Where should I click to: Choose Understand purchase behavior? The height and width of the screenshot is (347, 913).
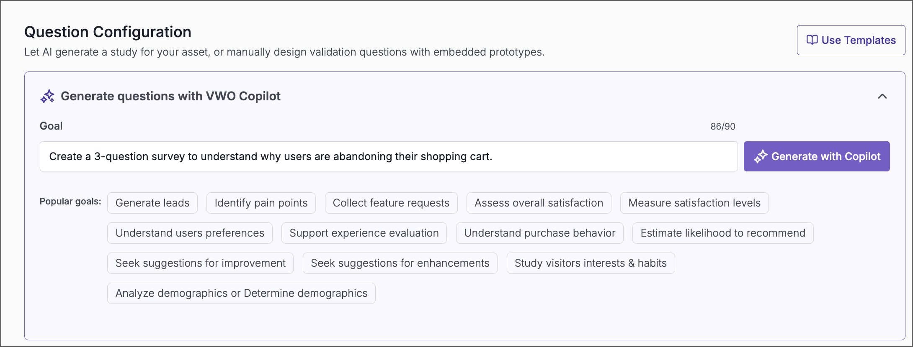[539, 233]
